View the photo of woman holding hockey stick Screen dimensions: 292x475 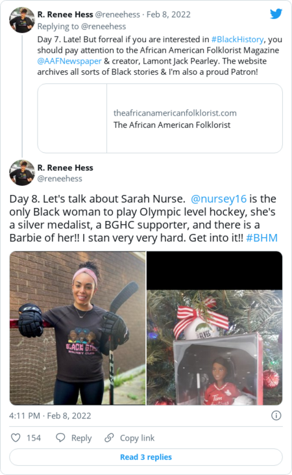click(x=77, y=328)
